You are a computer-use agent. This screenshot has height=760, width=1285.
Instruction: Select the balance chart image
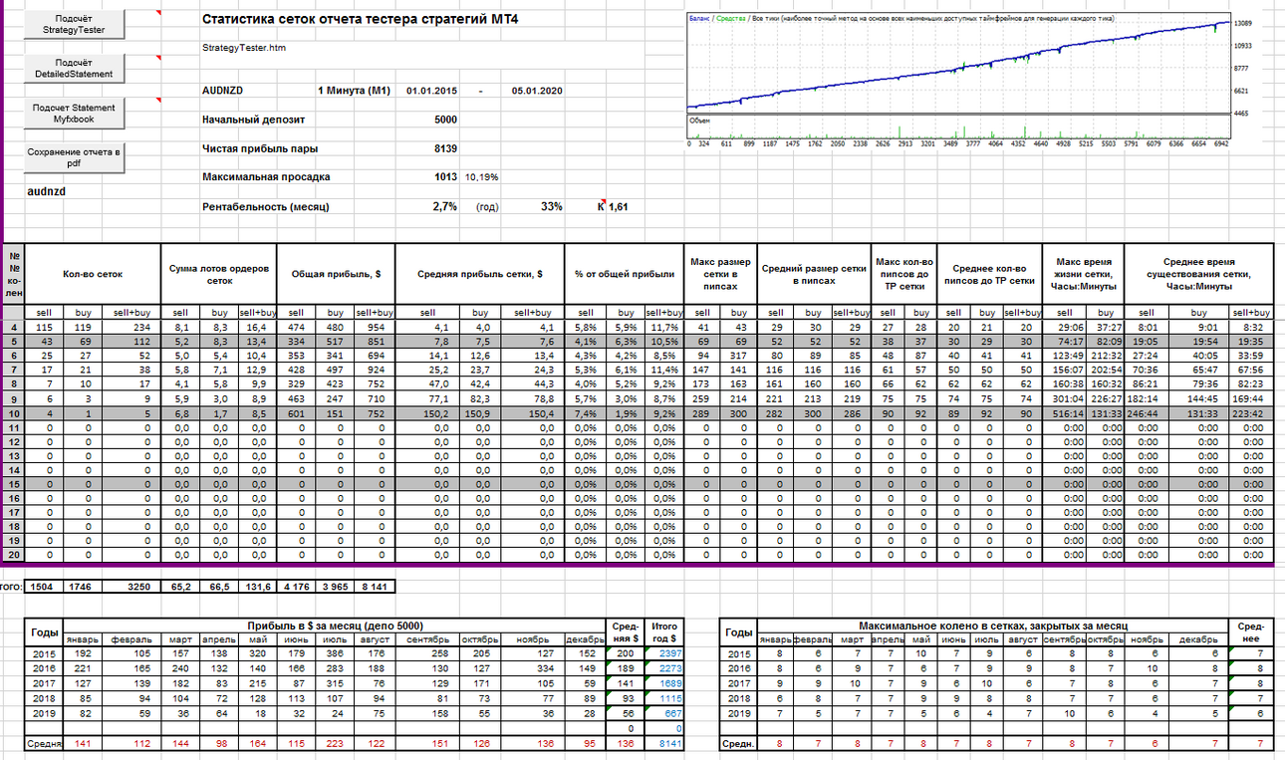971,80
